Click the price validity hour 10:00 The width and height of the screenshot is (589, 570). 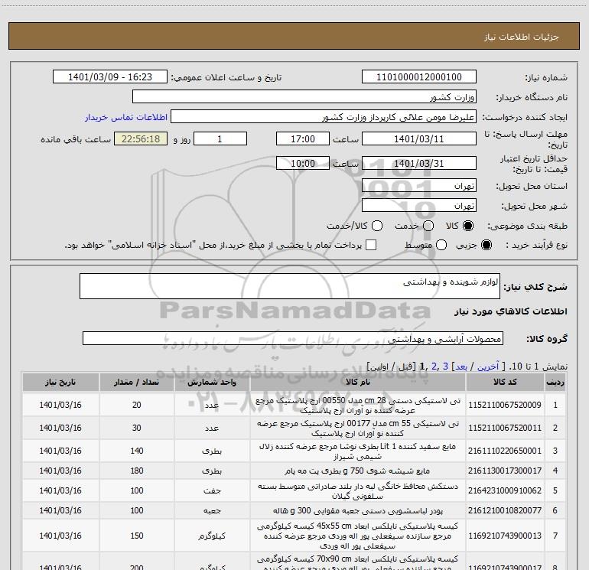coord(303,163)
